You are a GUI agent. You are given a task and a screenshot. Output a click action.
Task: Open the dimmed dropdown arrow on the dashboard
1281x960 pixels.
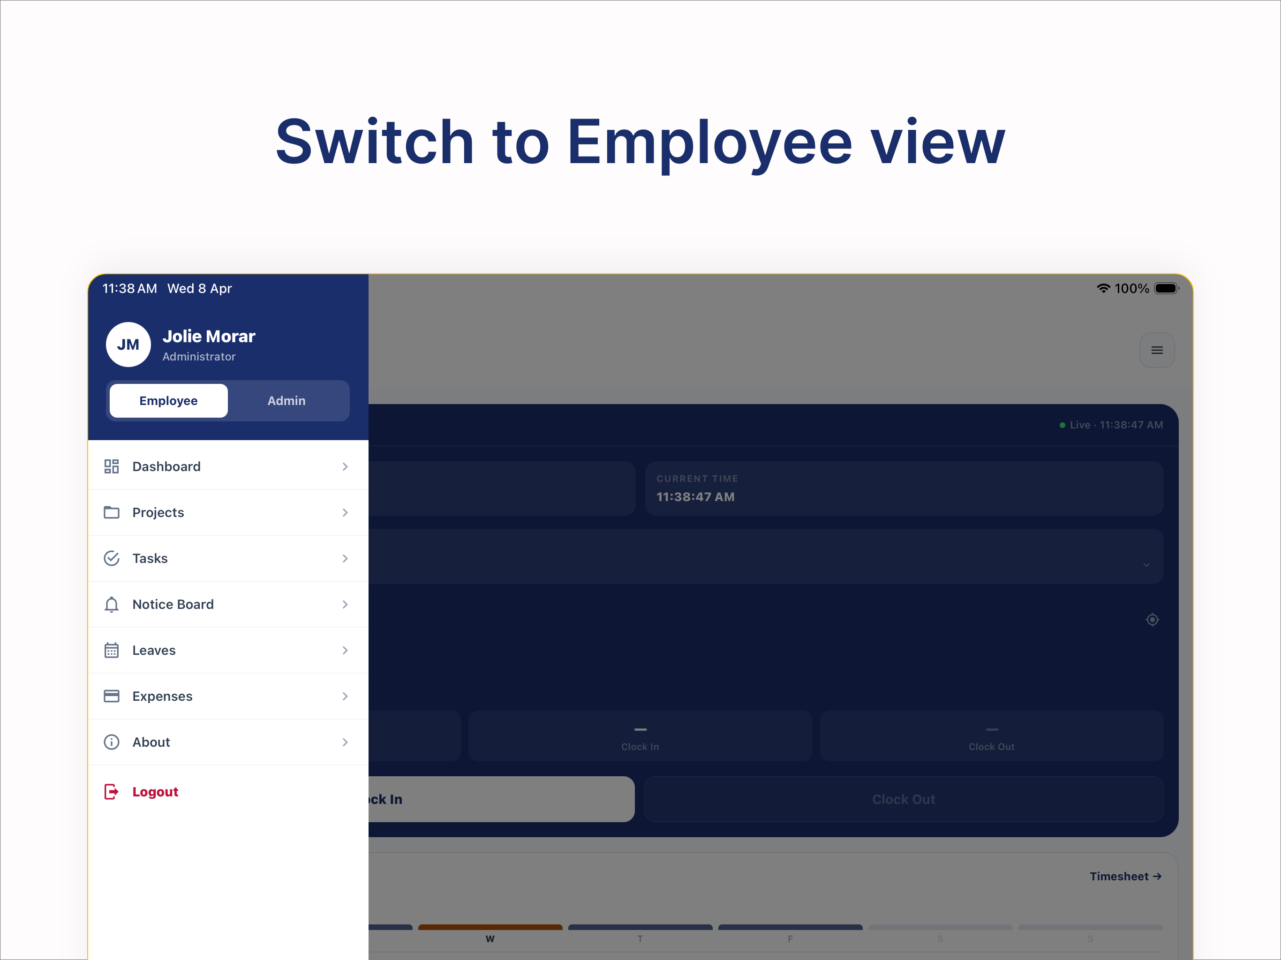[1146, 565]
